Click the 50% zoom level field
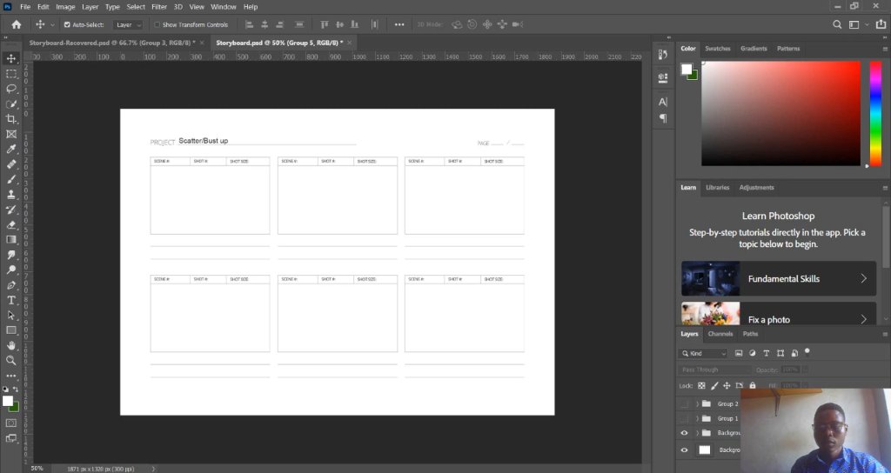 37,469
